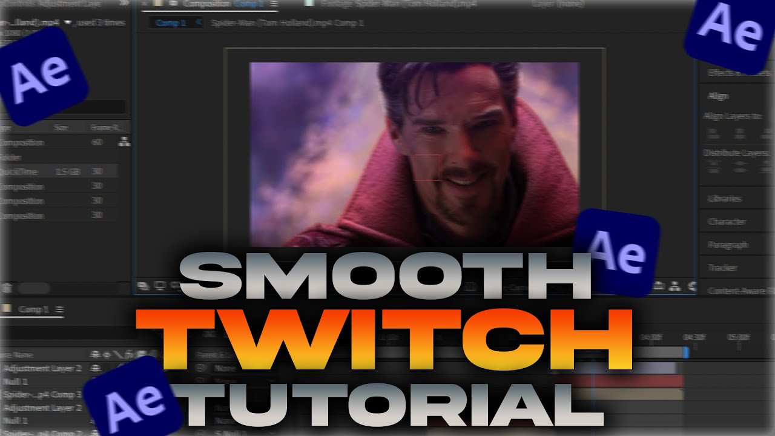Click the Doctor Strange preview in the composition viewer
This screenshot has height=436, width=775.
(414, 154)
